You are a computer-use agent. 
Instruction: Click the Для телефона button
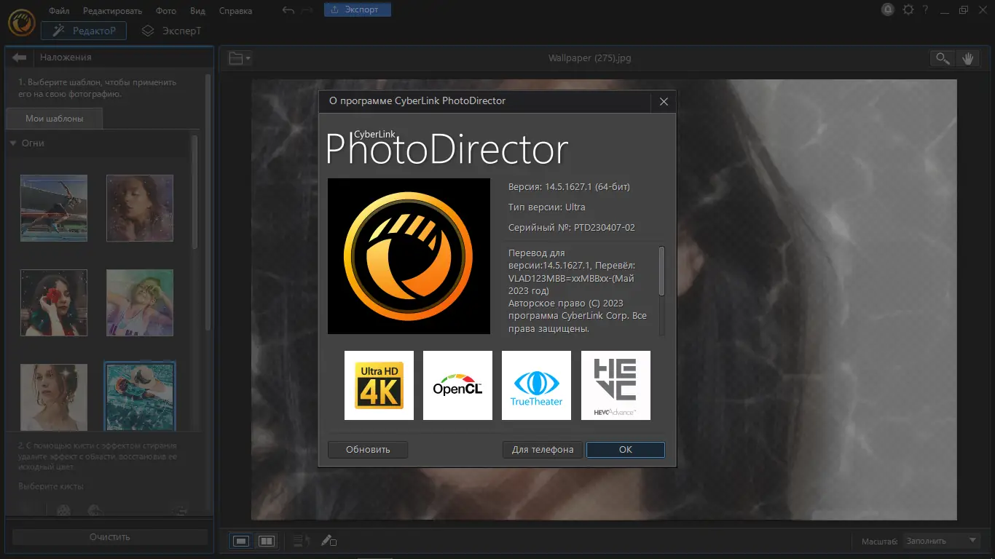tap(543, 450)
